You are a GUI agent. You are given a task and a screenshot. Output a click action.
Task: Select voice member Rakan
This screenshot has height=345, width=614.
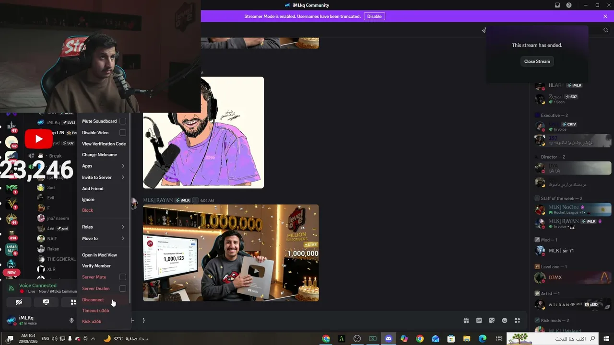coord(53,249)
